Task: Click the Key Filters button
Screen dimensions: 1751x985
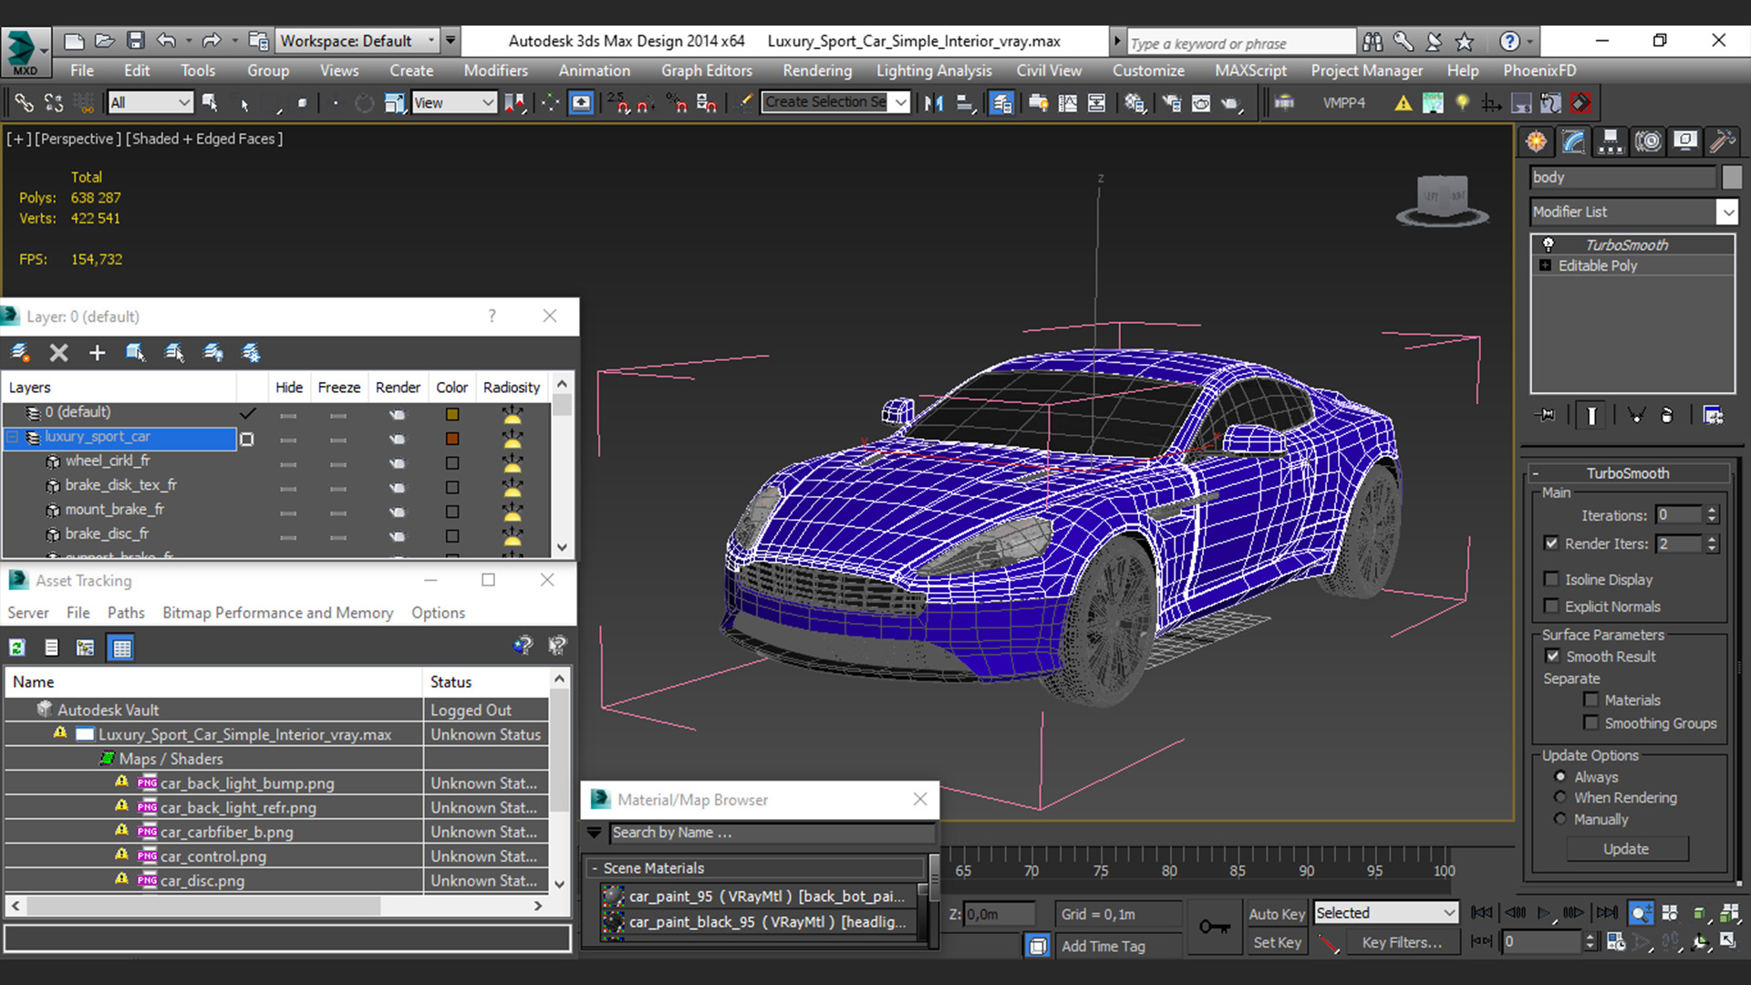Action: [x=1402, y=943]
